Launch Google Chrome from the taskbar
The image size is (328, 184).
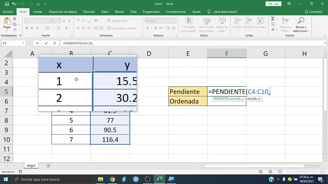(x=112, y=179)
